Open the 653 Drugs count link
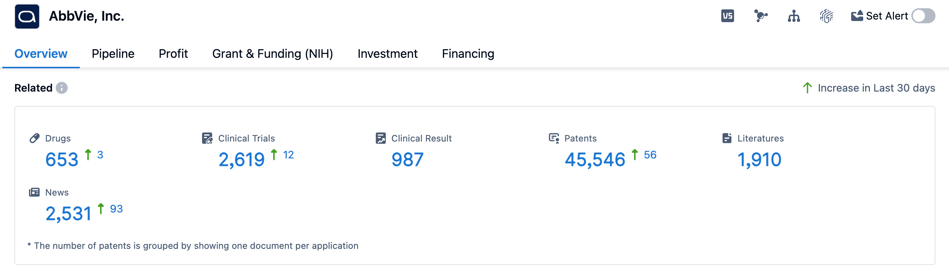 point(62,160)
